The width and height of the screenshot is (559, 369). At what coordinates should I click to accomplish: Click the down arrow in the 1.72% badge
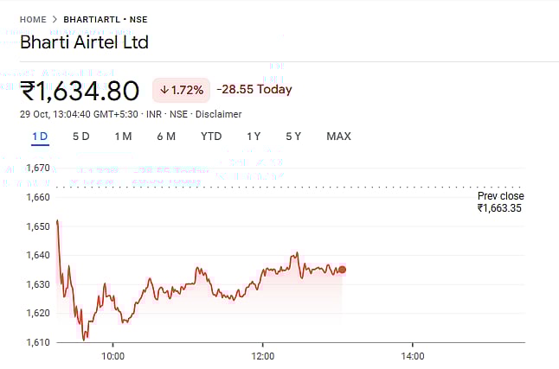click(x=164, y=90)
